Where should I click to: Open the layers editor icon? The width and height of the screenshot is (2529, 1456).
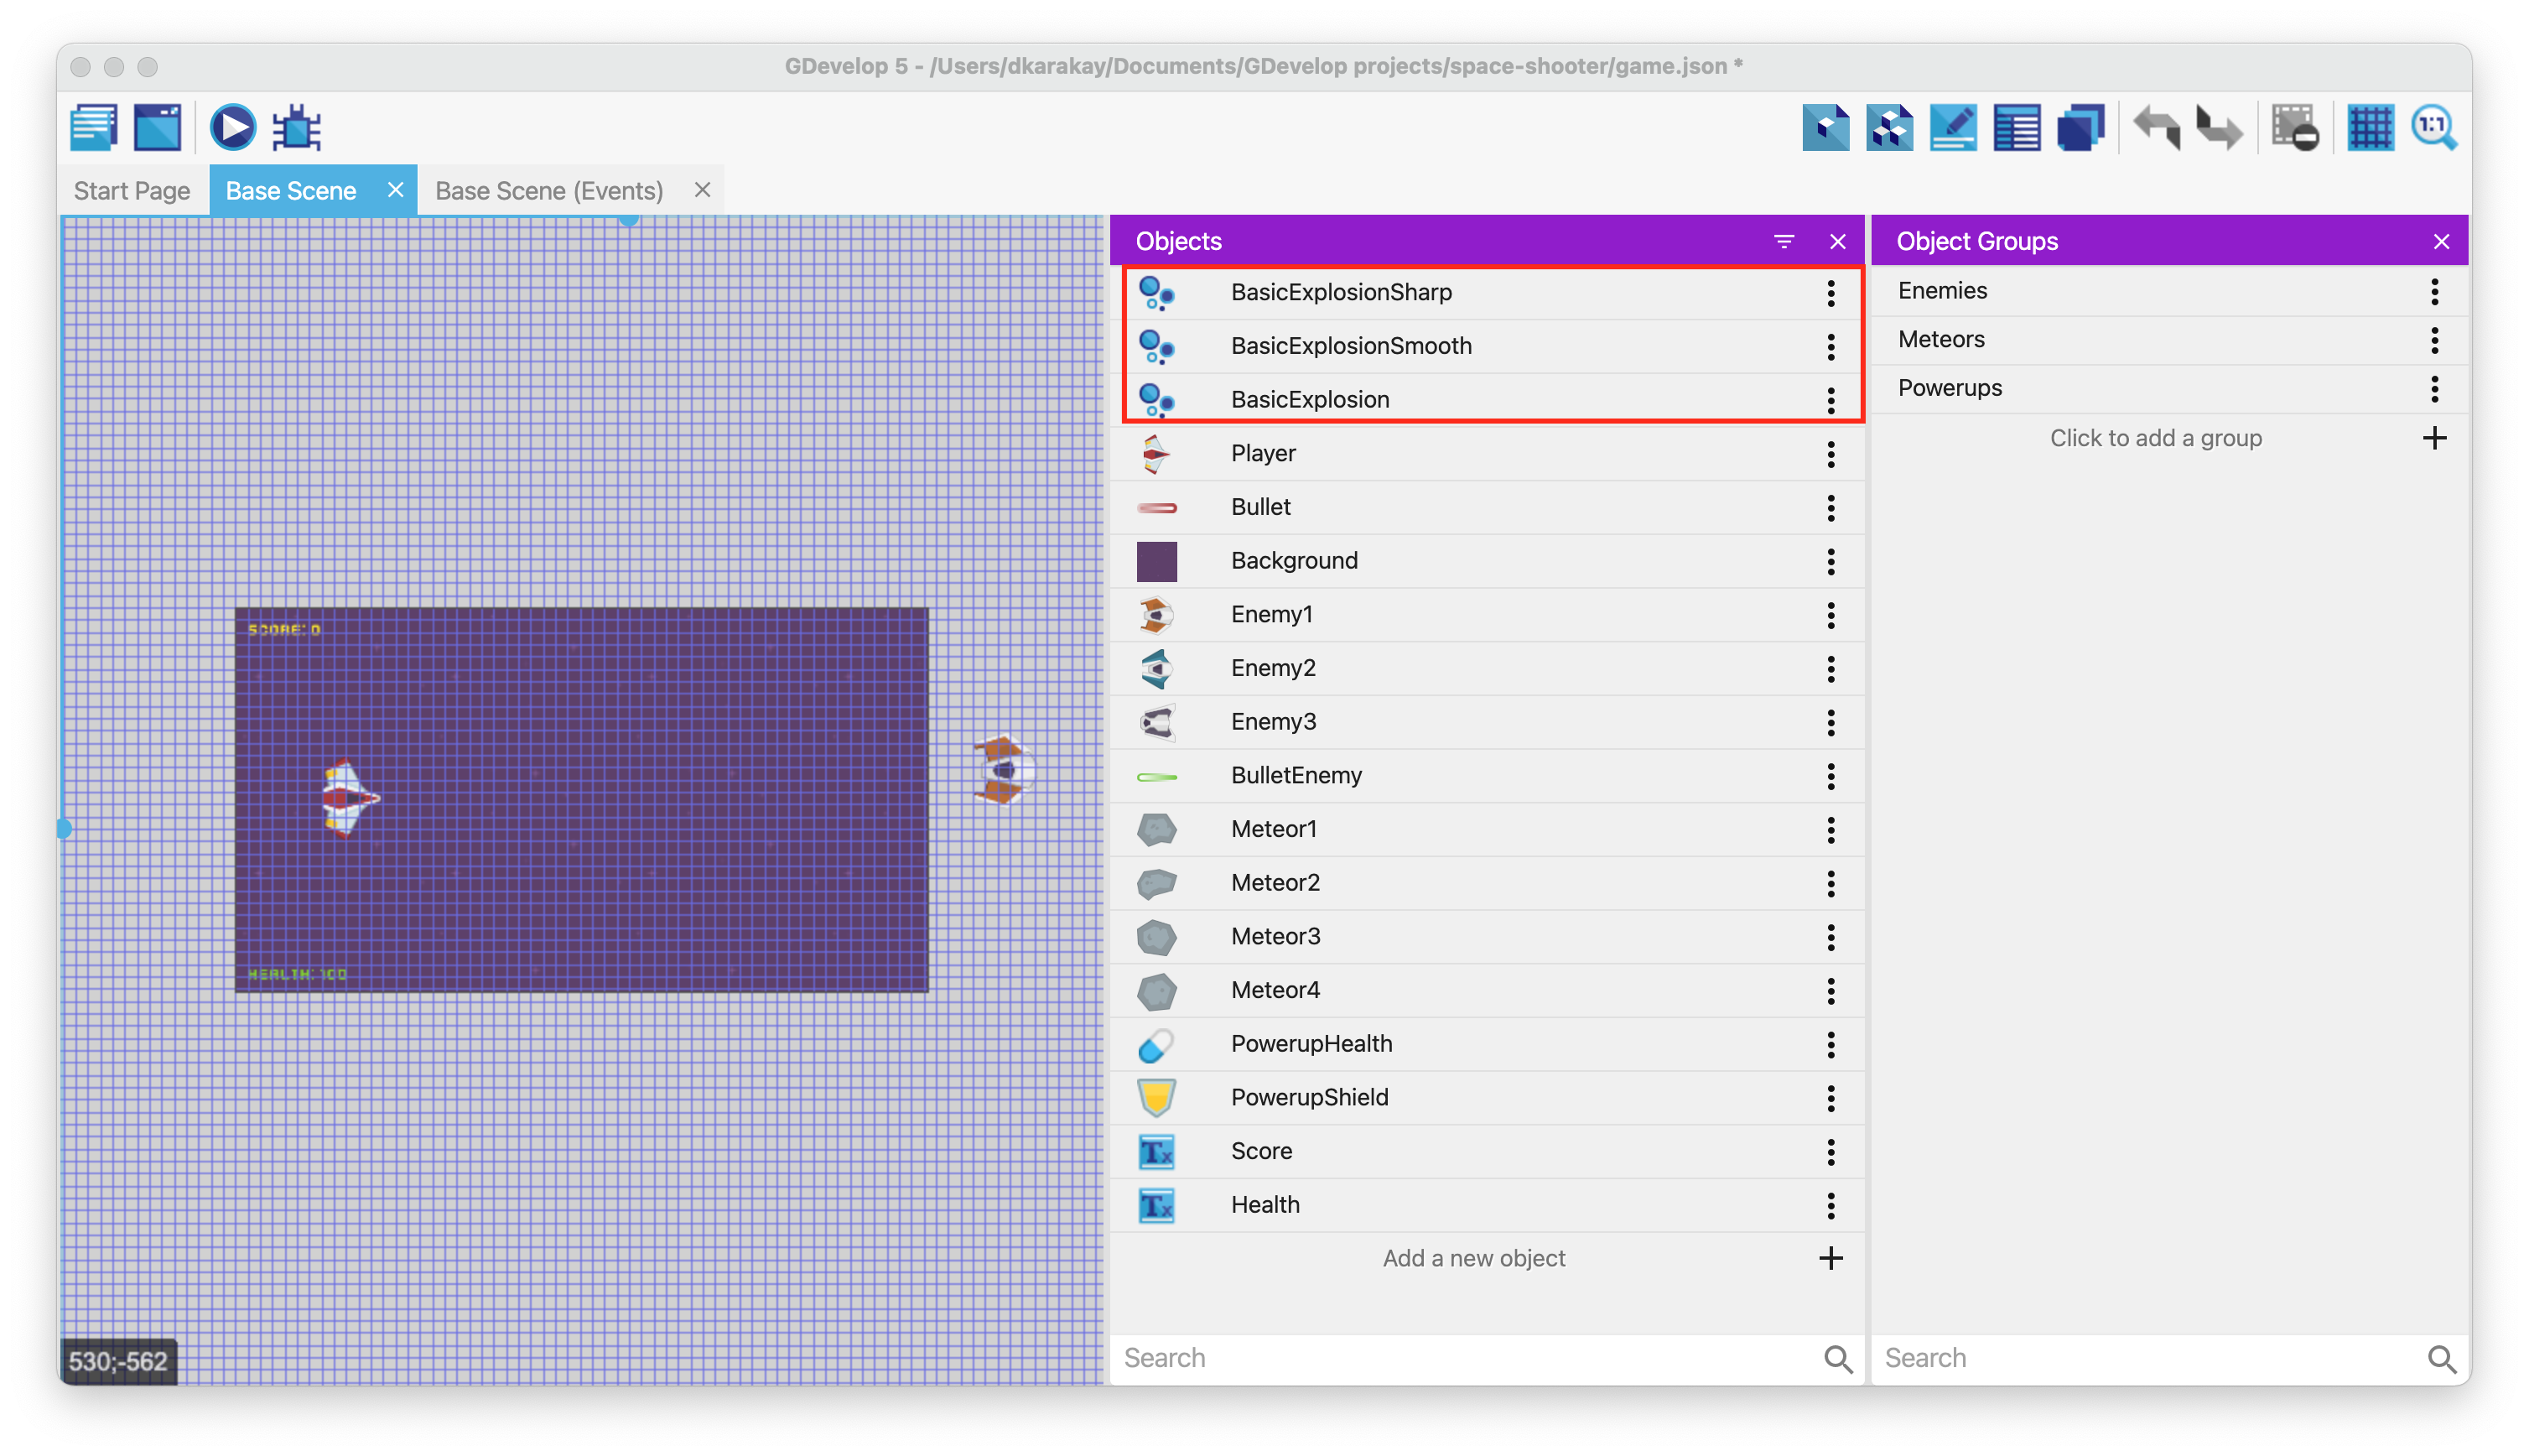pos(2080,128)
